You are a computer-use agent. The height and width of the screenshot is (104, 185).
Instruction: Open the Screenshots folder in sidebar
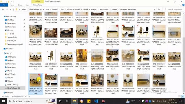12,37
